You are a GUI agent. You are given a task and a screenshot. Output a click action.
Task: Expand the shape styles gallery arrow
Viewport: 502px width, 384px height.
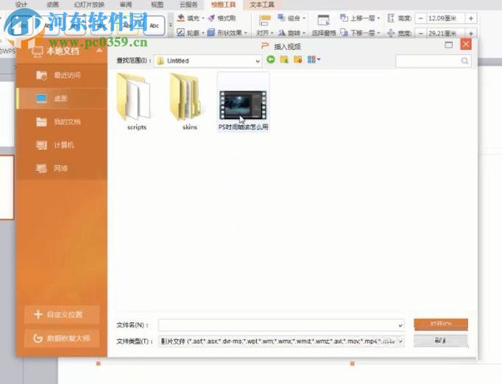(x=170, y=25)
